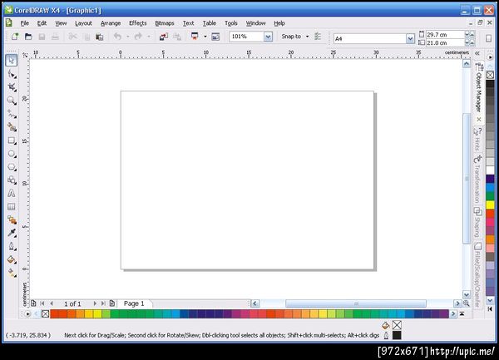Image resolution: width=499 pixels, height=360 pixels.
Task: Open the Transformation docker tab
Action: [477, 180]
